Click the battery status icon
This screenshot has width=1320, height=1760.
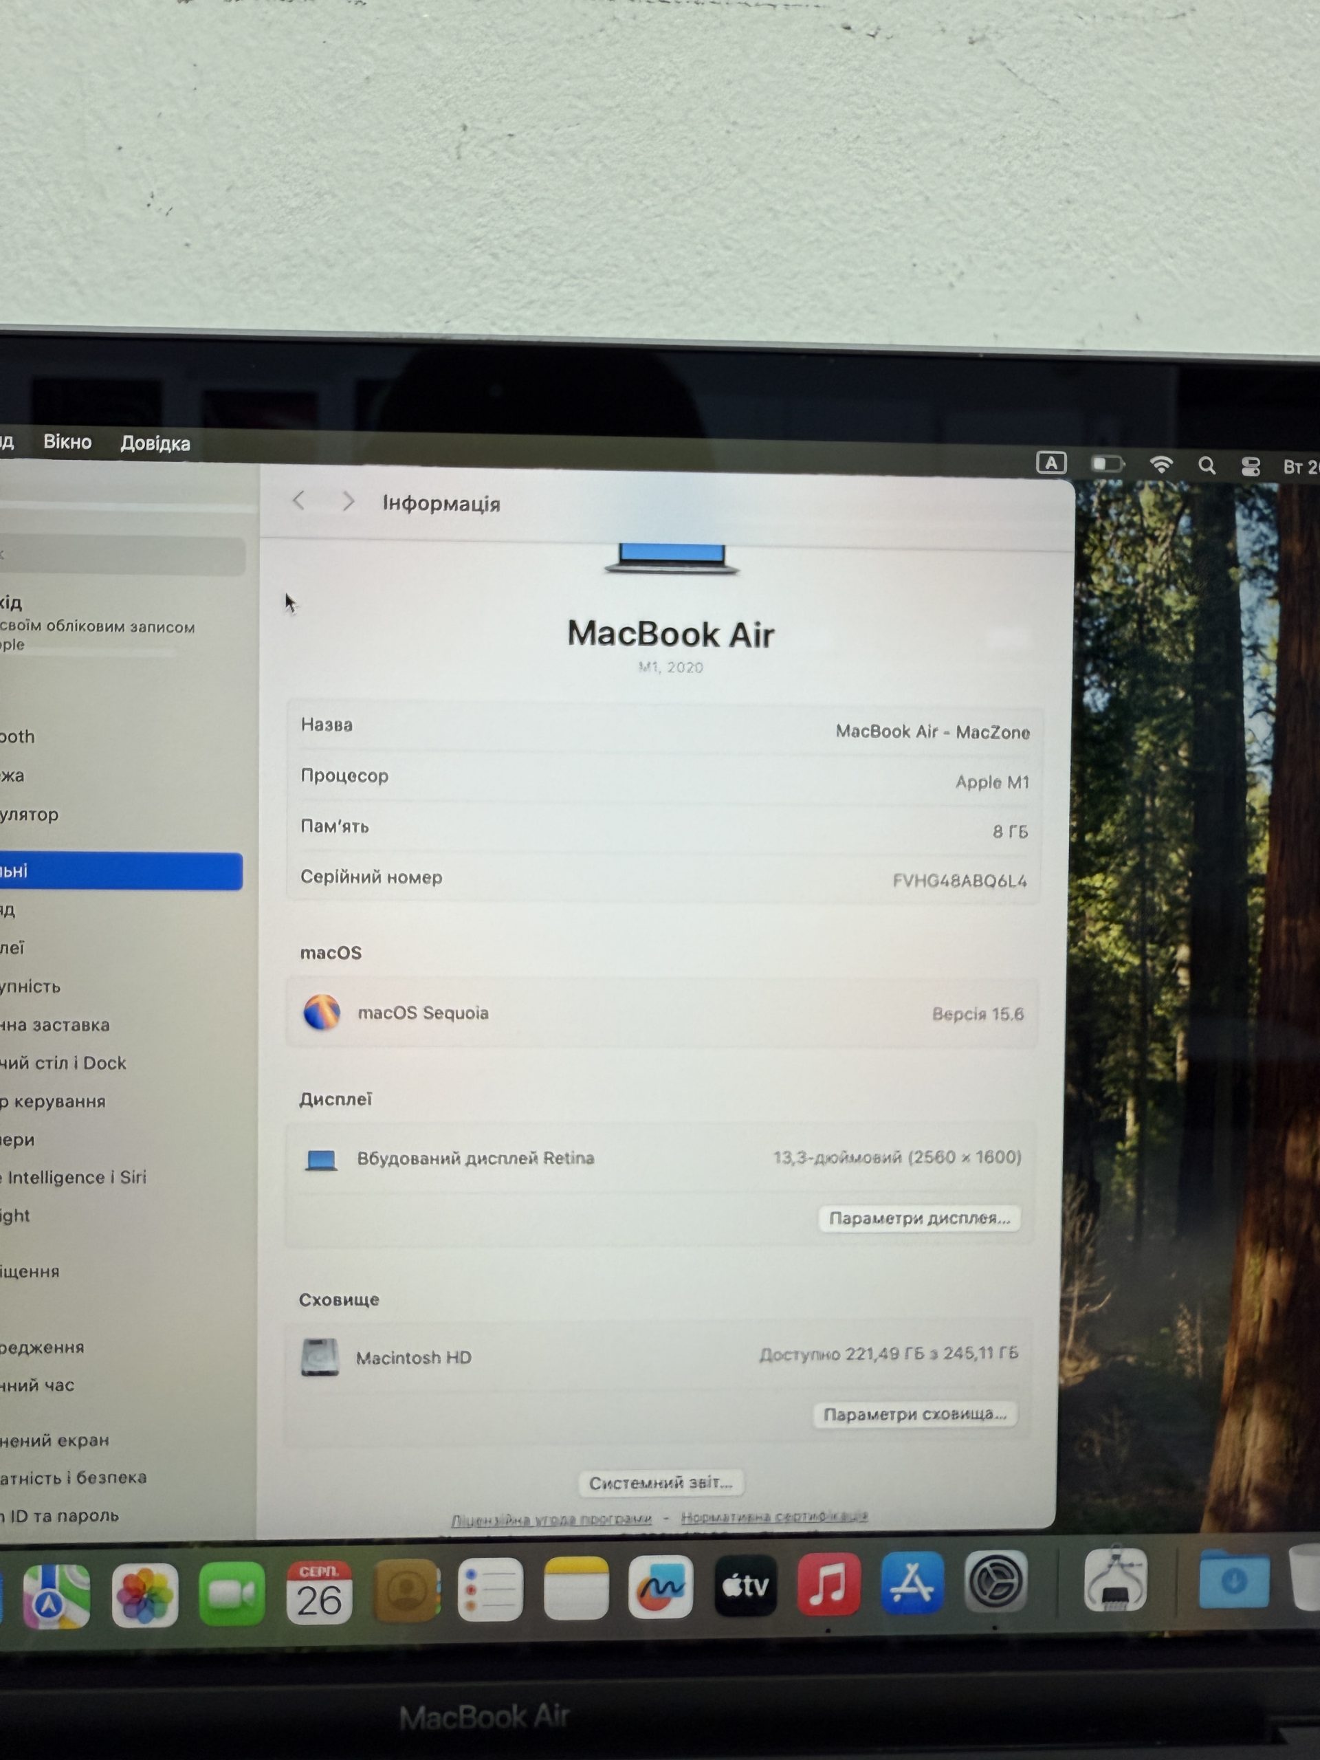tap(1108, 463)
